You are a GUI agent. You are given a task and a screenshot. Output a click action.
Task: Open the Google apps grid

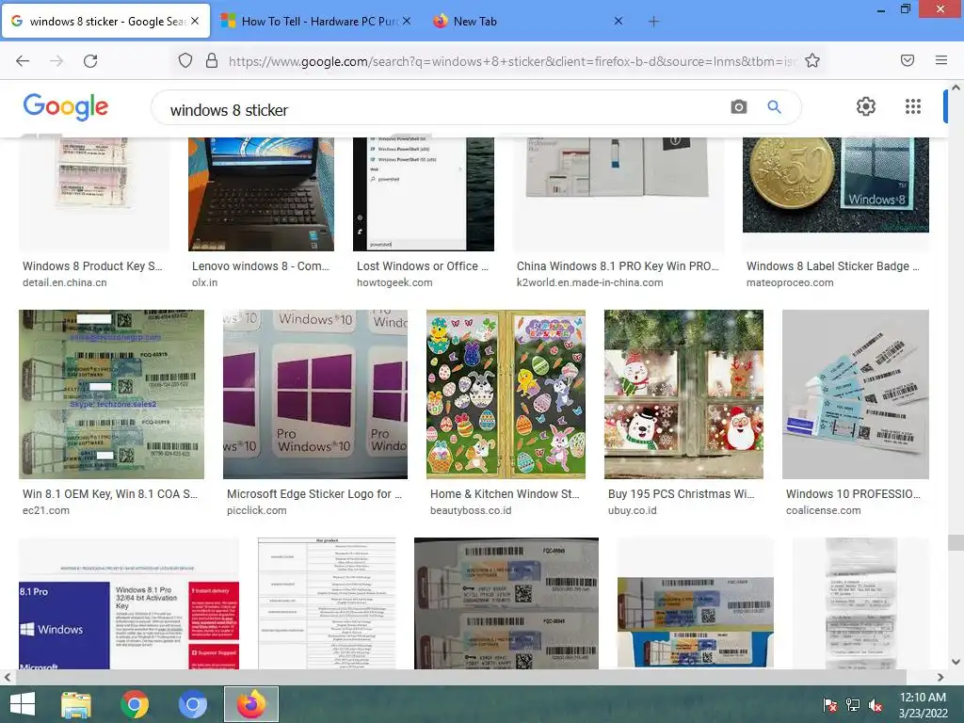click(913, 106)
